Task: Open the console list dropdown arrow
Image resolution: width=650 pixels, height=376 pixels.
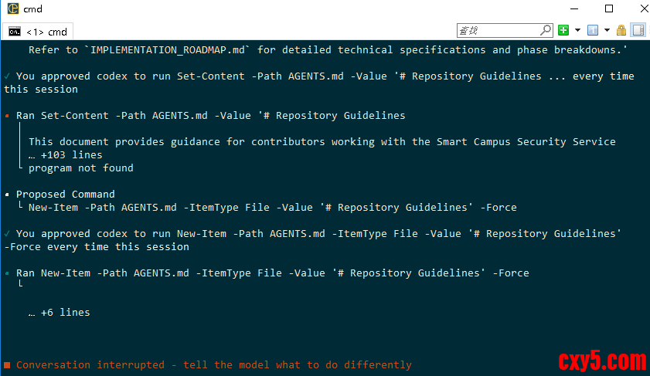Action: [x=607, y=31]
